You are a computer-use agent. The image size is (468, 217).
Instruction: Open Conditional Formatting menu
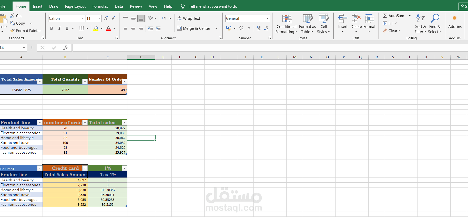click(x=287, y=24)
